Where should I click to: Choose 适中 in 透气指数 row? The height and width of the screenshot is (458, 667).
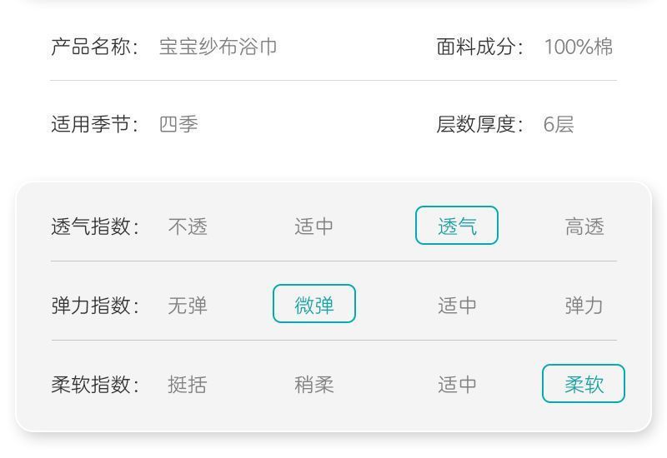[314, 227]
